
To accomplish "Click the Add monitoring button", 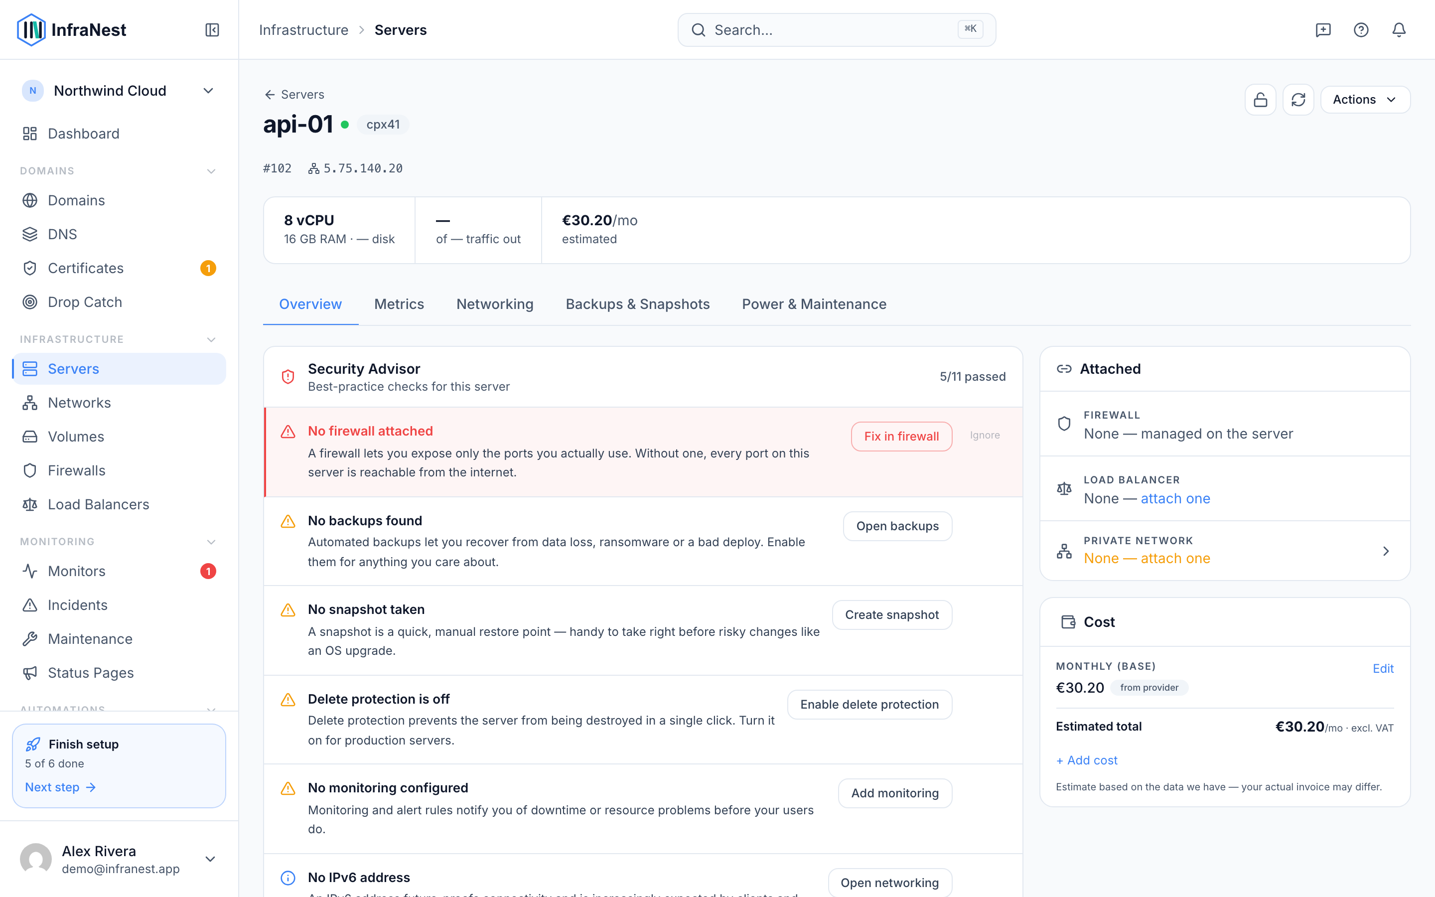I will [895, 794].
